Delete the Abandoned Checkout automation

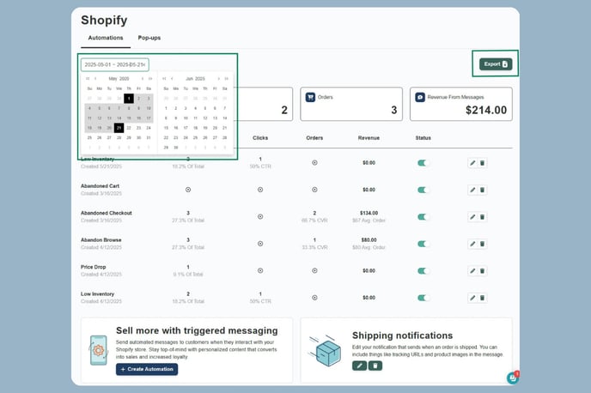pyautogui.click(x=482, y=217)
